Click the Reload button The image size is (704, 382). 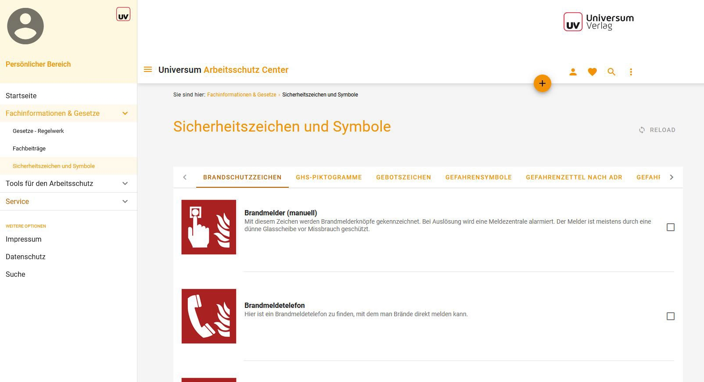point(657,130)
